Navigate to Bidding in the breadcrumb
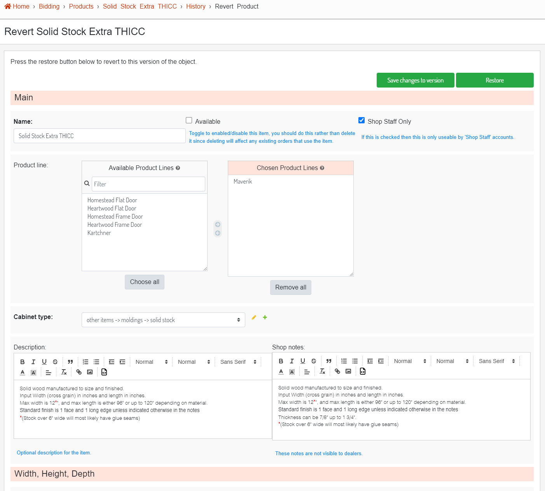The image size is (545, 491). [49, 7]
